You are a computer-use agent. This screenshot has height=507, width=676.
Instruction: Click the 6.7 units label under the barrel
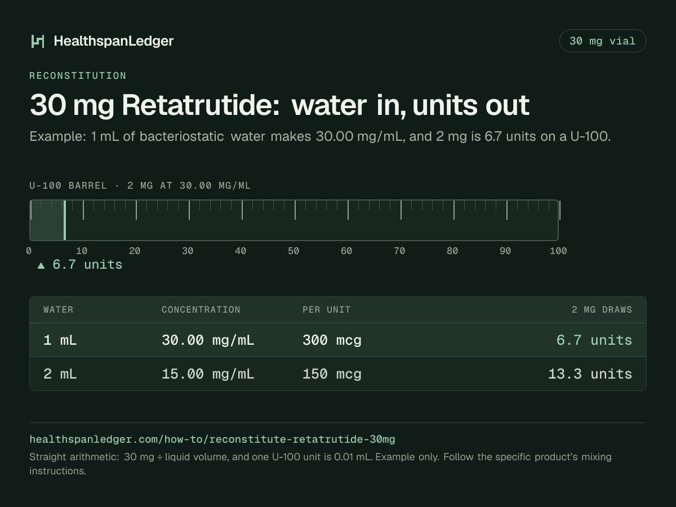pyautogui.click(x=87, y=265)
